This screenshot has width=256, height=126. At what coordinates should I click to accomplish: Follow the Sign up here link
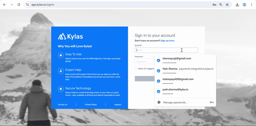(168, 41)
